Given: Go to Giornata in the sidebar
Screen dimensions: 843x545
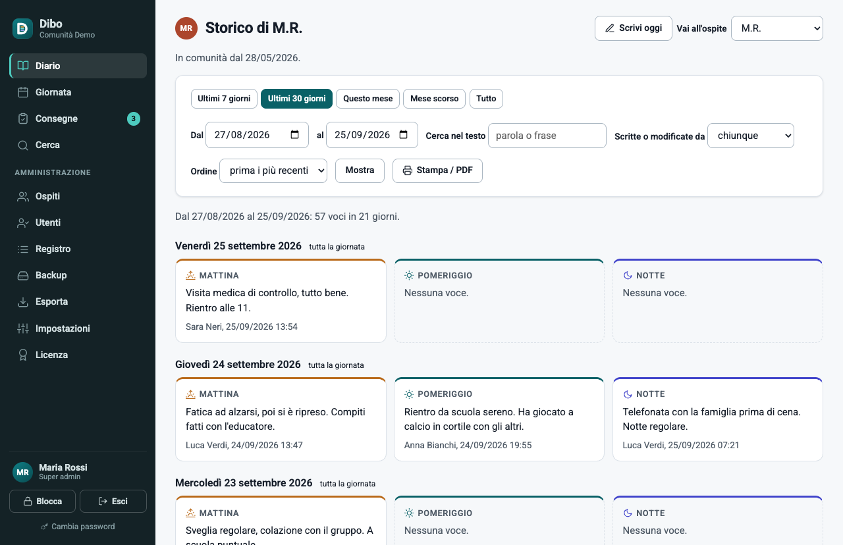Looking at the screenshot, I should [78, 92].
